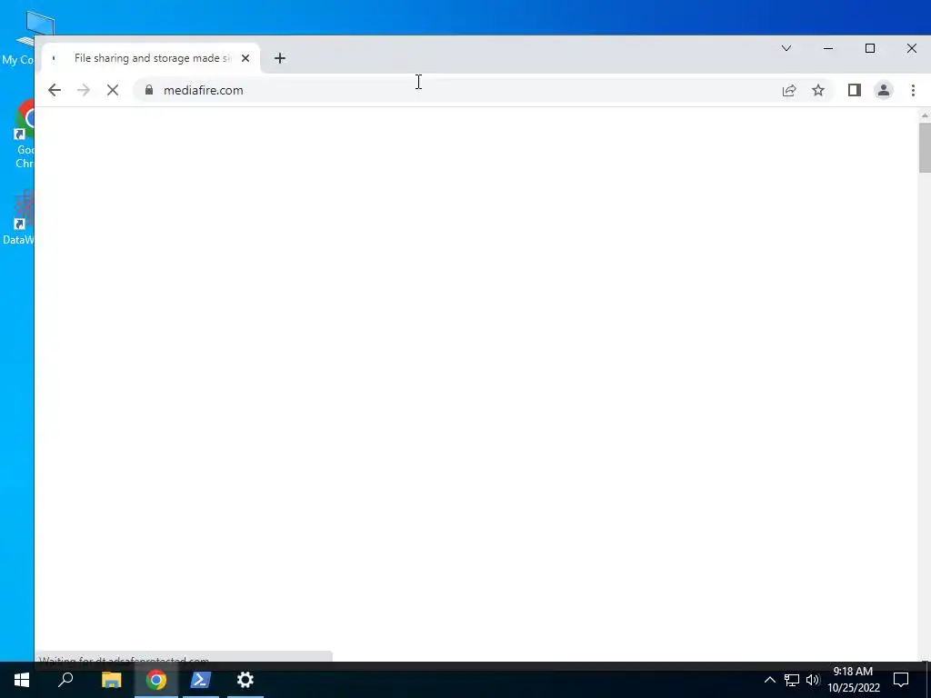Click the page vertical scrollbar thumb

(925, 148)
